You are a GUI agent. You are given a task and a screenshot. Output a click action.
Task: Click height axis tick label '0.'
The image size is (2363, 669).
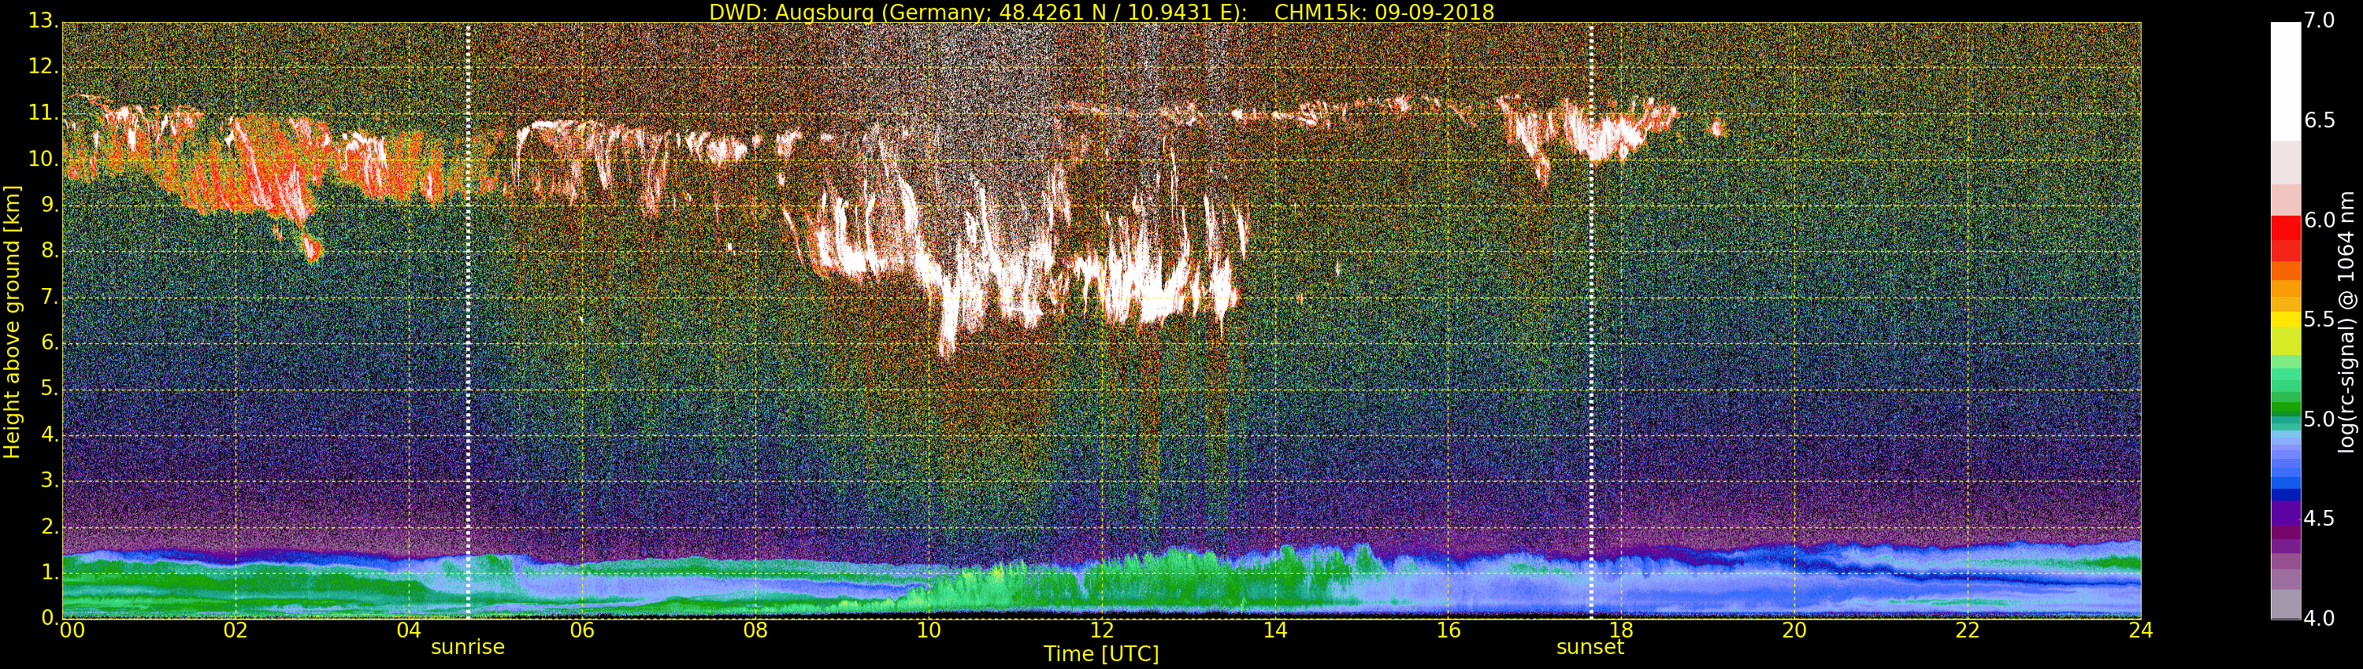tap(50, 618)
